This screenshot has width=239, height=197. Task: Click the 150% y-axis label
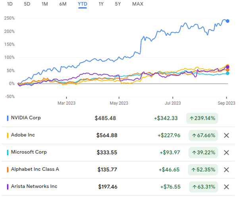(10, 44)
